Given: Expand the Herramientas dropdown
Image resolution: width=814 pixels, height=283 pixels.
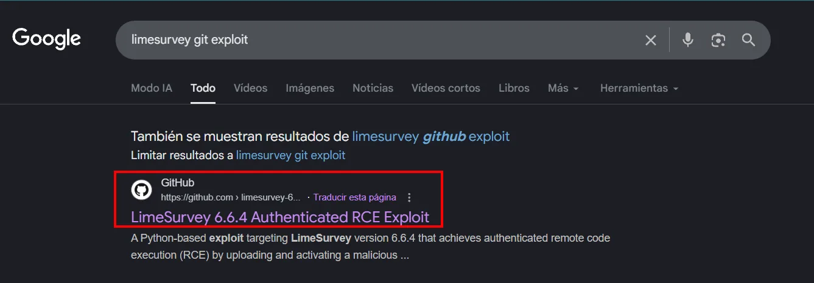Looking at the screenshot, I should (639, 88).
